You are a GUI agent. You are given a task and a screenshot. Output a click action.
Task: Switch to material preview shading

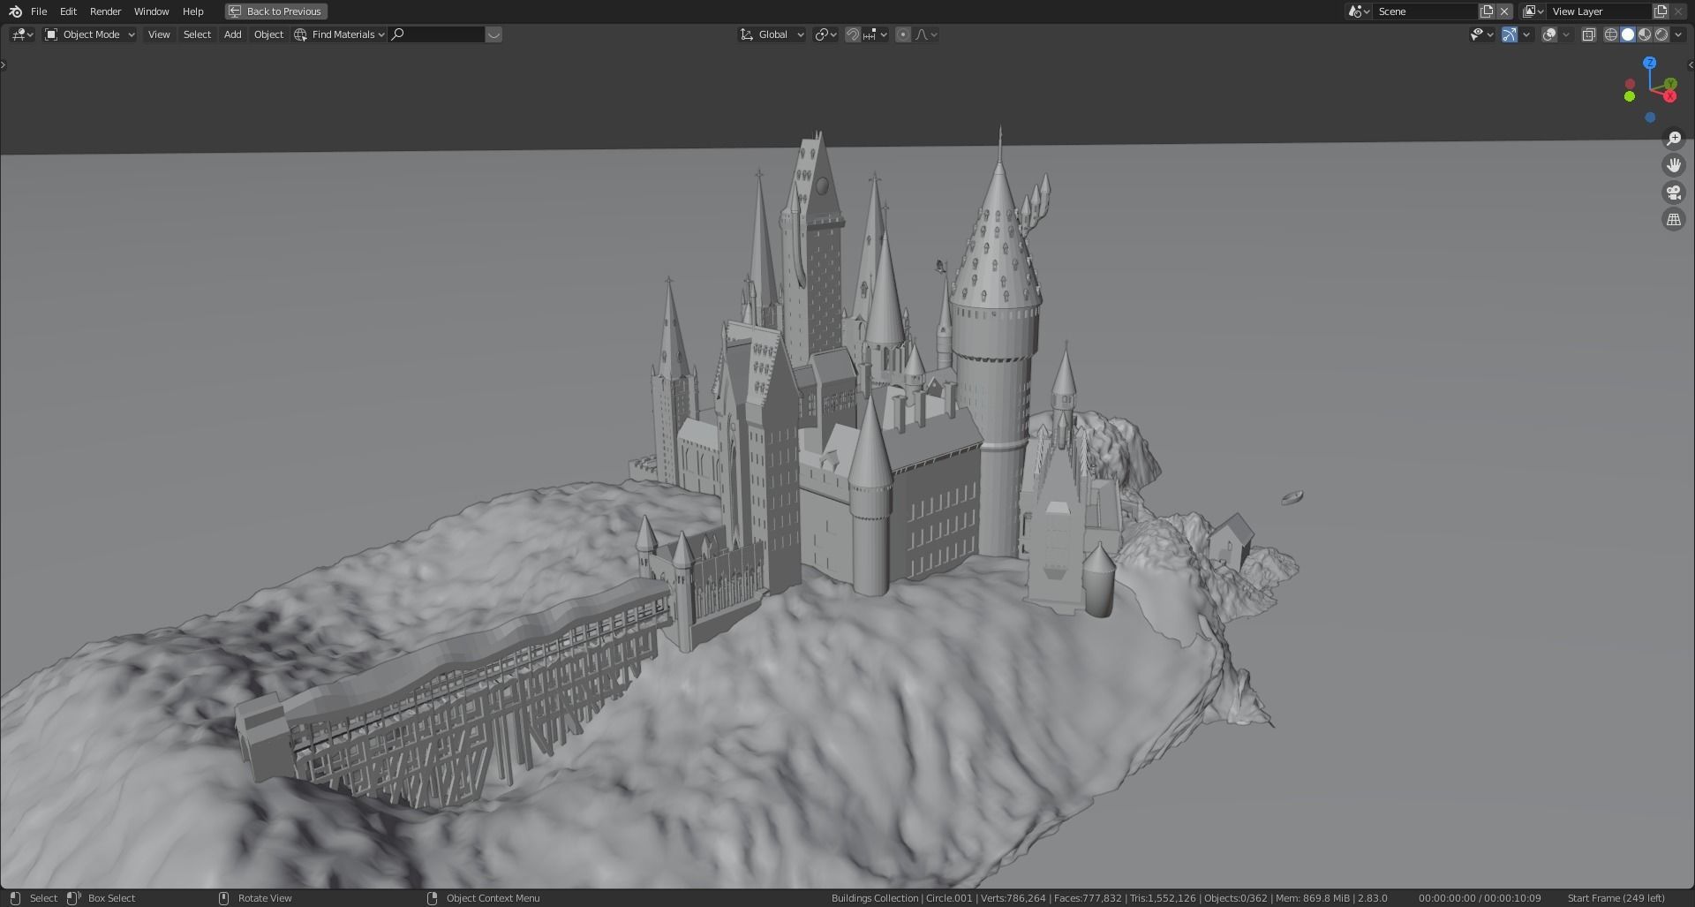point(1645,34)
